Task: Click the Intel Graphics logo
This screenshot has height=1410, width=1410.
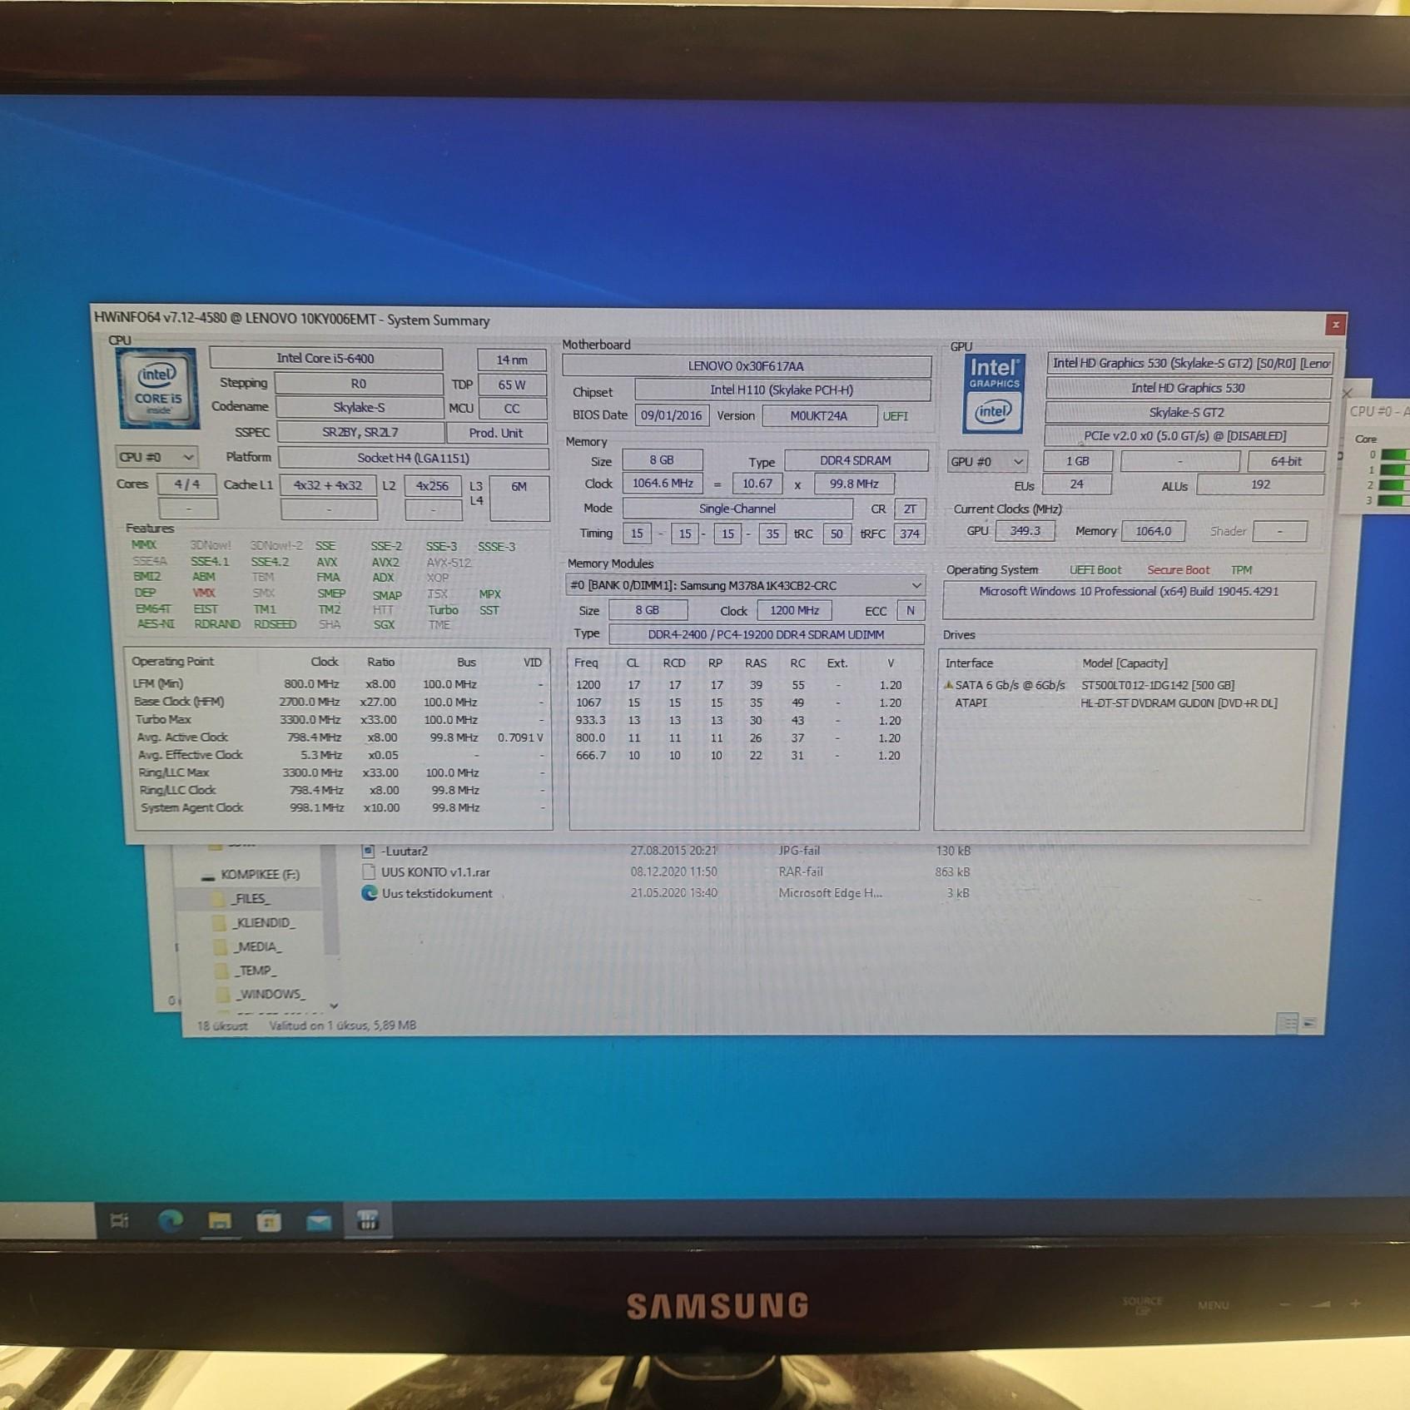Action: click(993, 394)
